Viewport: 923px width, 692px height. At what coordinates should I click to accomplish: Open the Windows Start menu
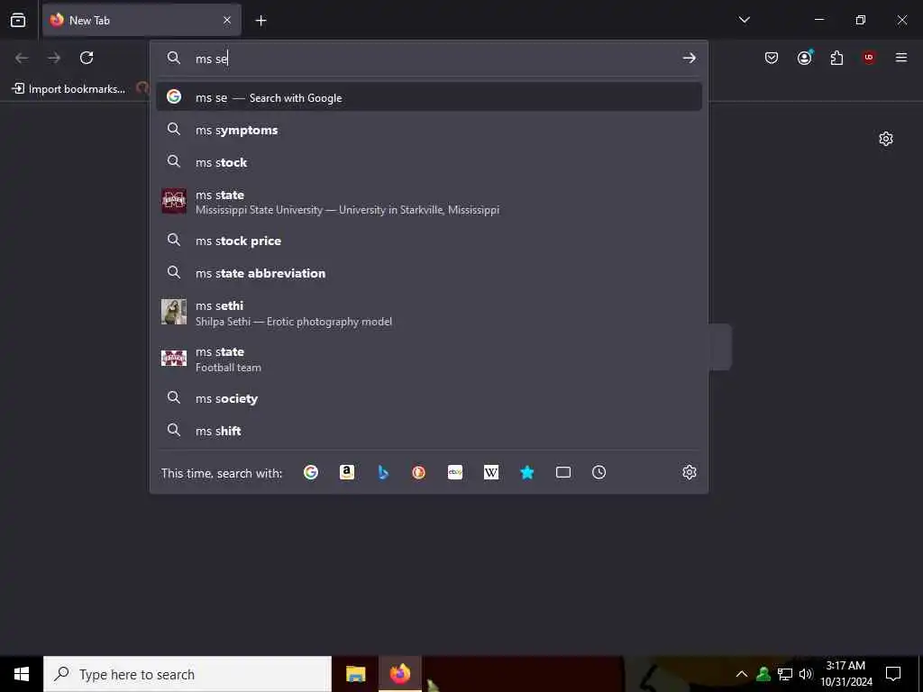tap(22, 674)
